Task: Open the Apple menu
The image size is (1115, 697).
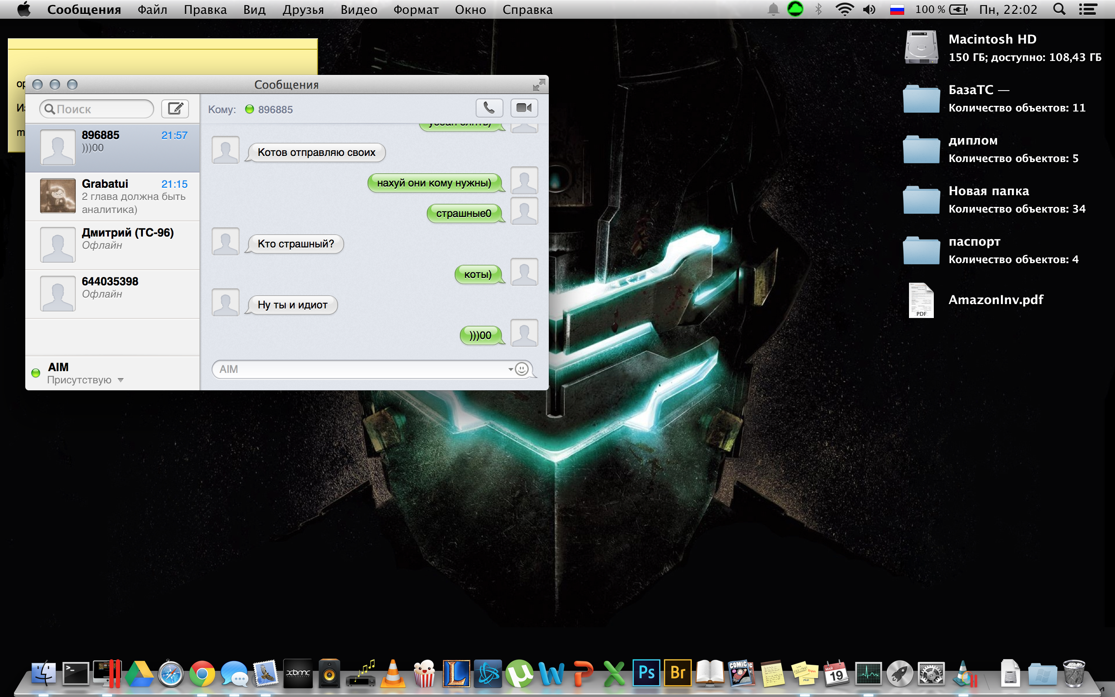Action: [x=24, y=9]
